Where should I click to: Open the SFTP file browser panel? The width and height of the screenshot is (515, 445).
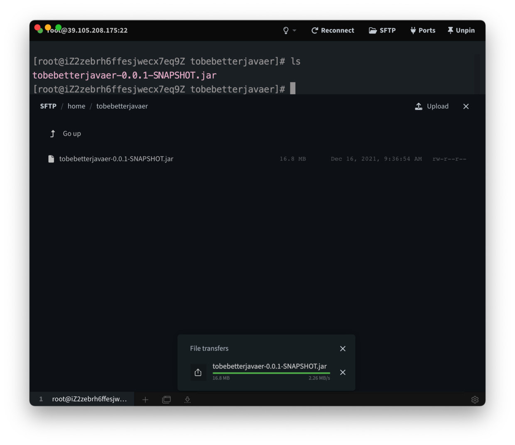tap(382, 30)
